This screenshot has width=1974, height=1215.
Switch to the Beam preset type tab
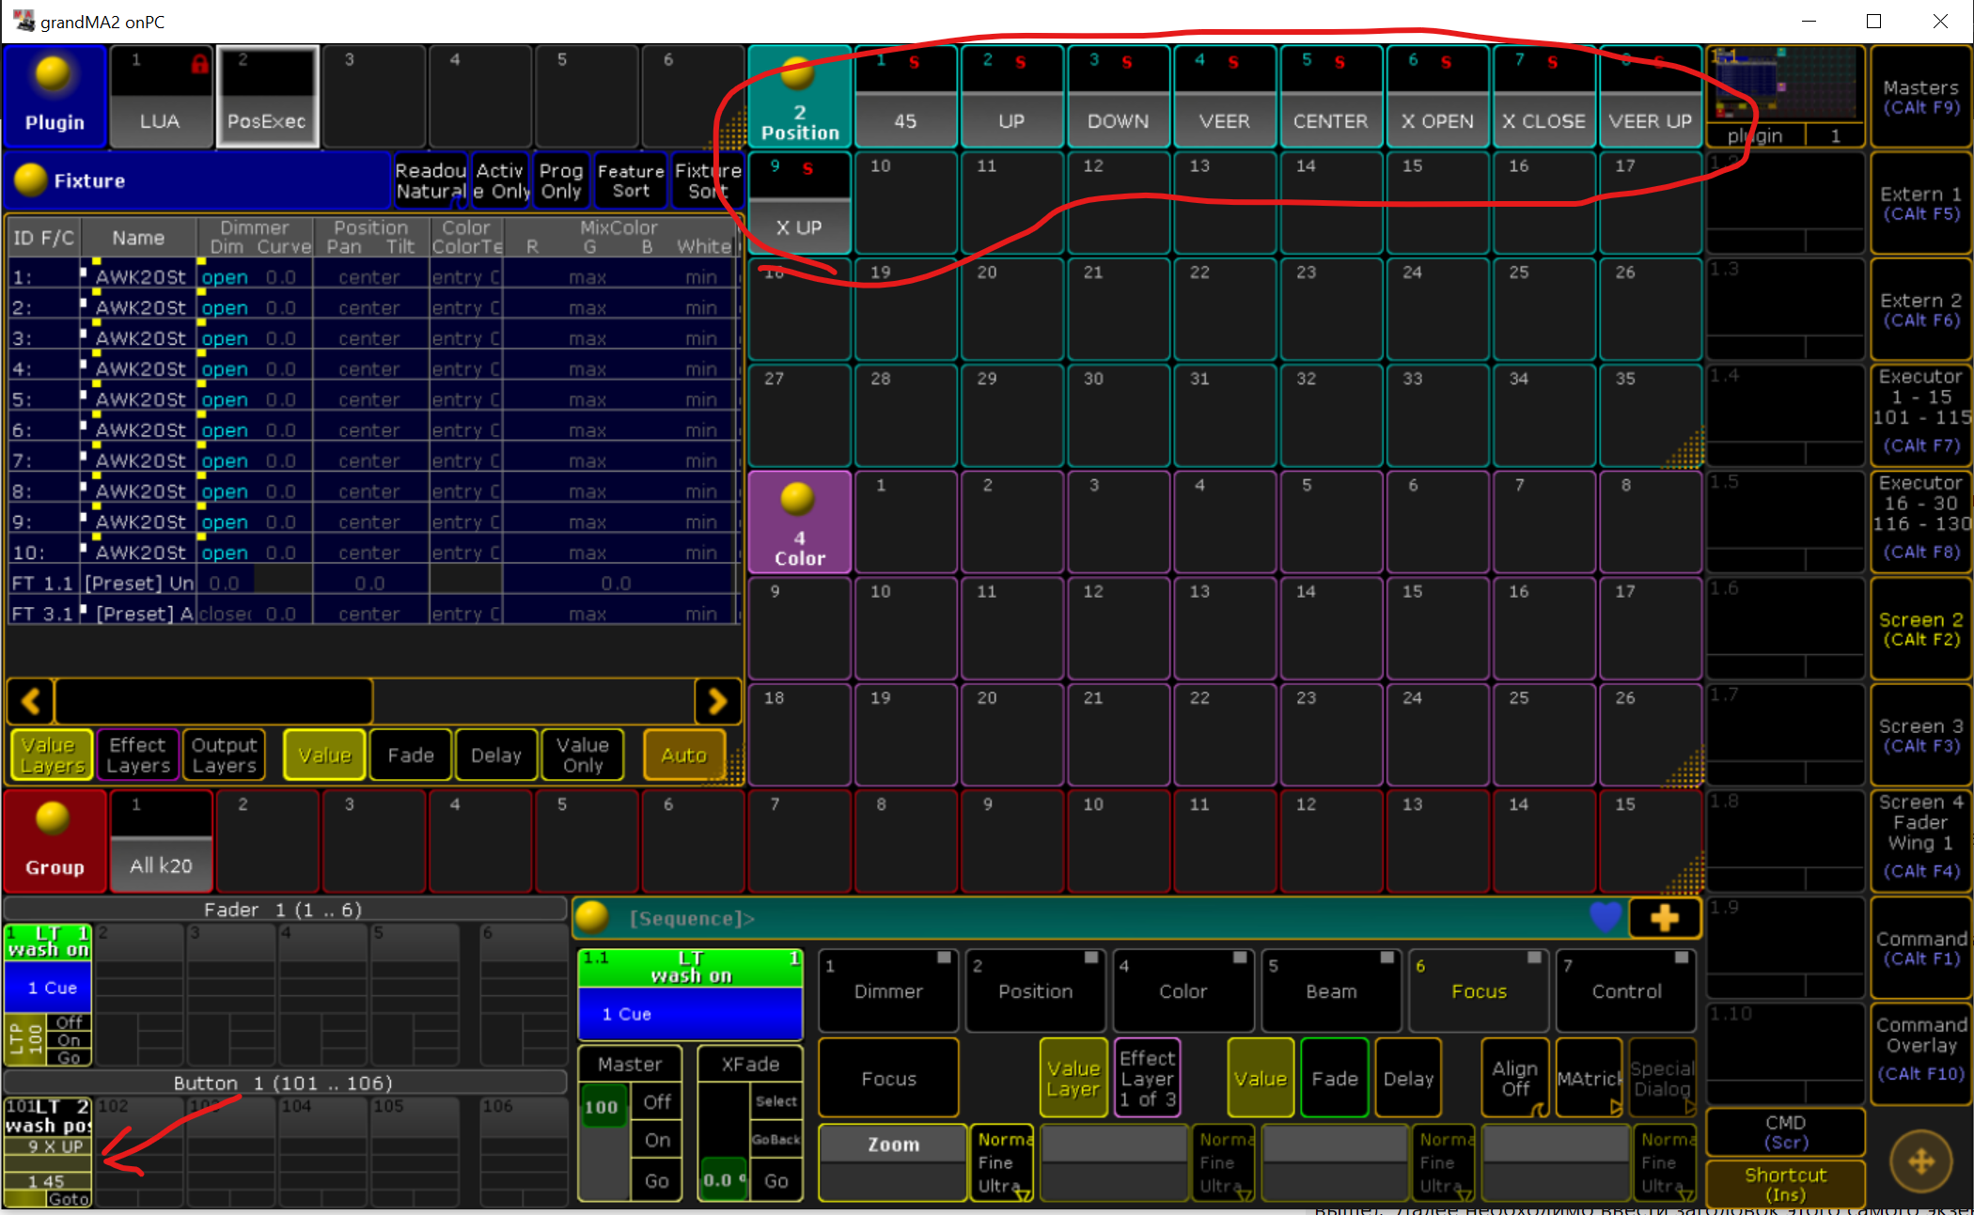1330,990
